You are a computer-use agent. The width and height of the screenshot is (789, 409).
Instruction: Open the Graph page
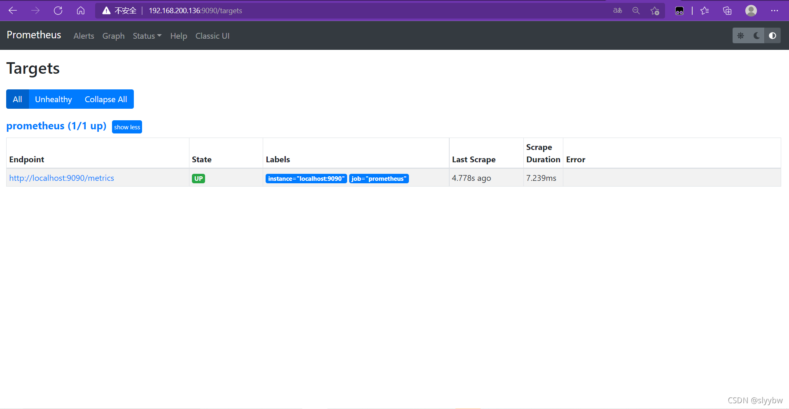point(113,36)
